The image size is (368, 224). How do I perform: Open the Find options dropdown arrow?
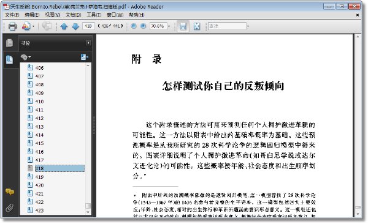point(248,26)
